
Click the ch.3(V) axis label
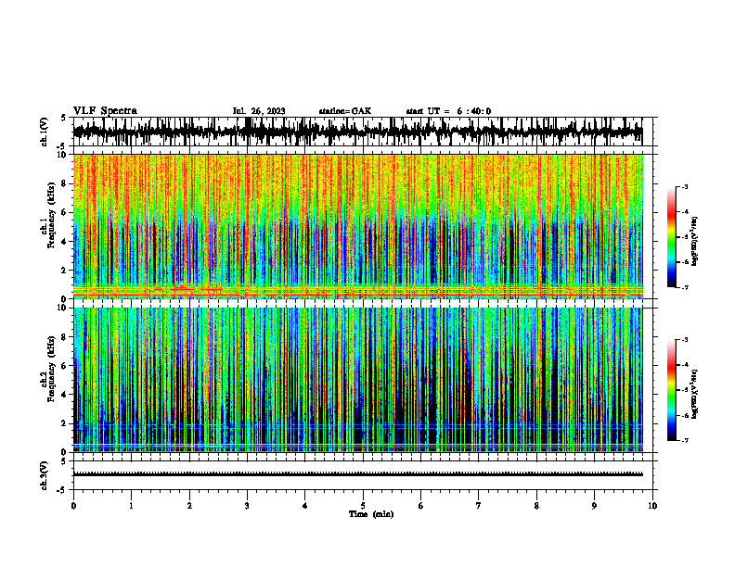click(45, 476)
